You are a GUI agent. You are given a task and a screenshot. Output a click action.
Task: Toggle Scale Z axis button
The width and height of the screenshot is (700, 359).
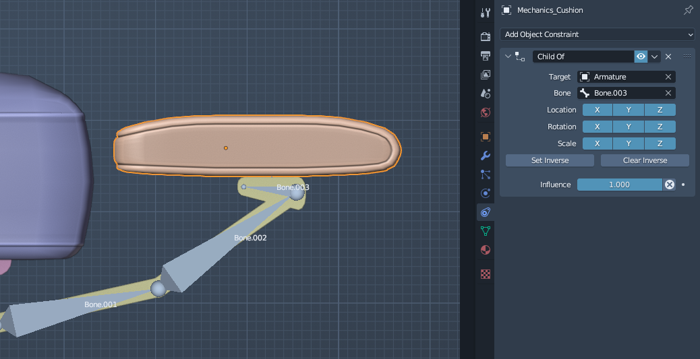[660, 143]
